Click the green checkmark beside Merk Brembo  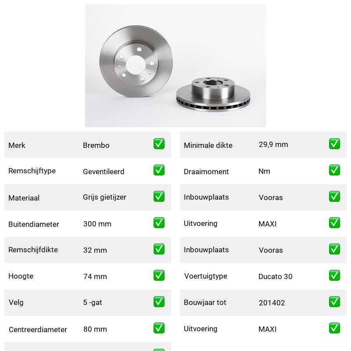click(159, 144)
